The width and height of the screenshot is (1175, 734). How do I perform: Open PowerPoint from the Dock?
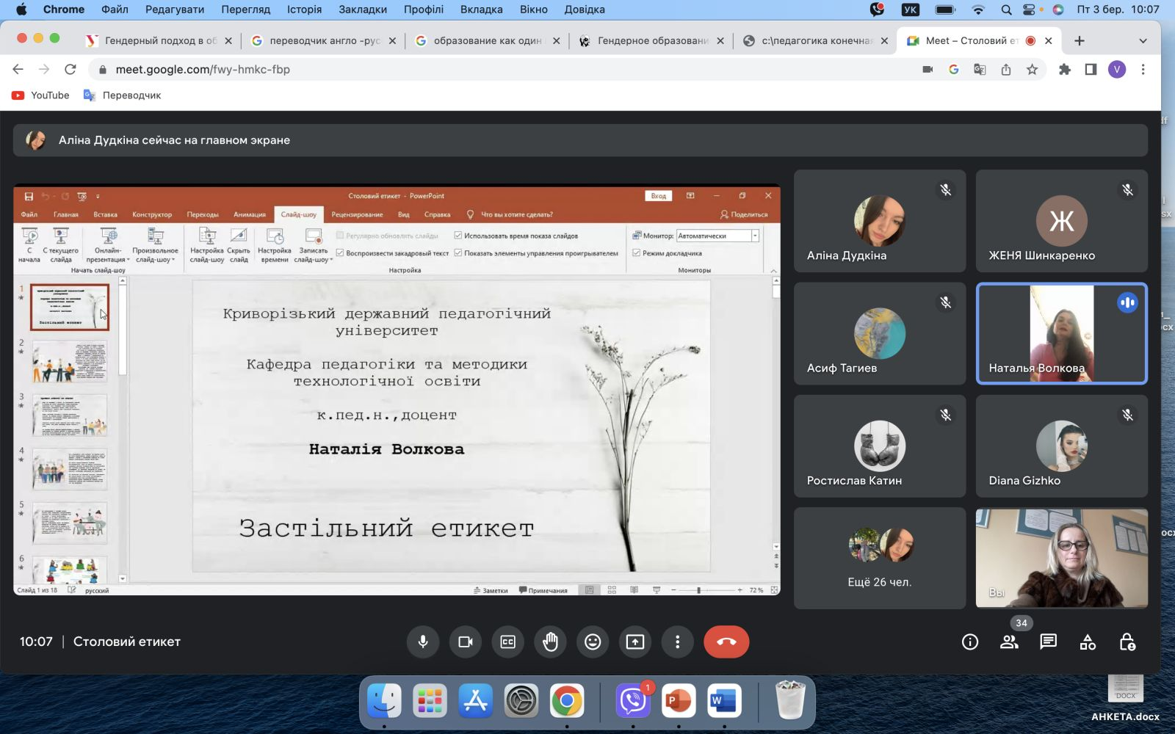pyautogui.click(x=678, y=701)
